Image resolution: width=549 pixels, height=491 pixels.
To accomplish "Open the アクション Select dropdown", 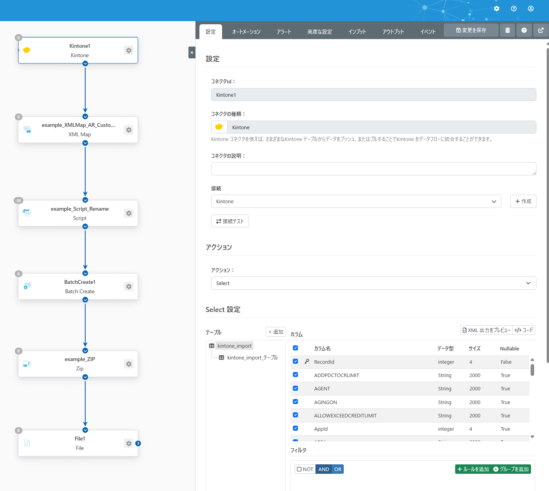I will (374, 283).
